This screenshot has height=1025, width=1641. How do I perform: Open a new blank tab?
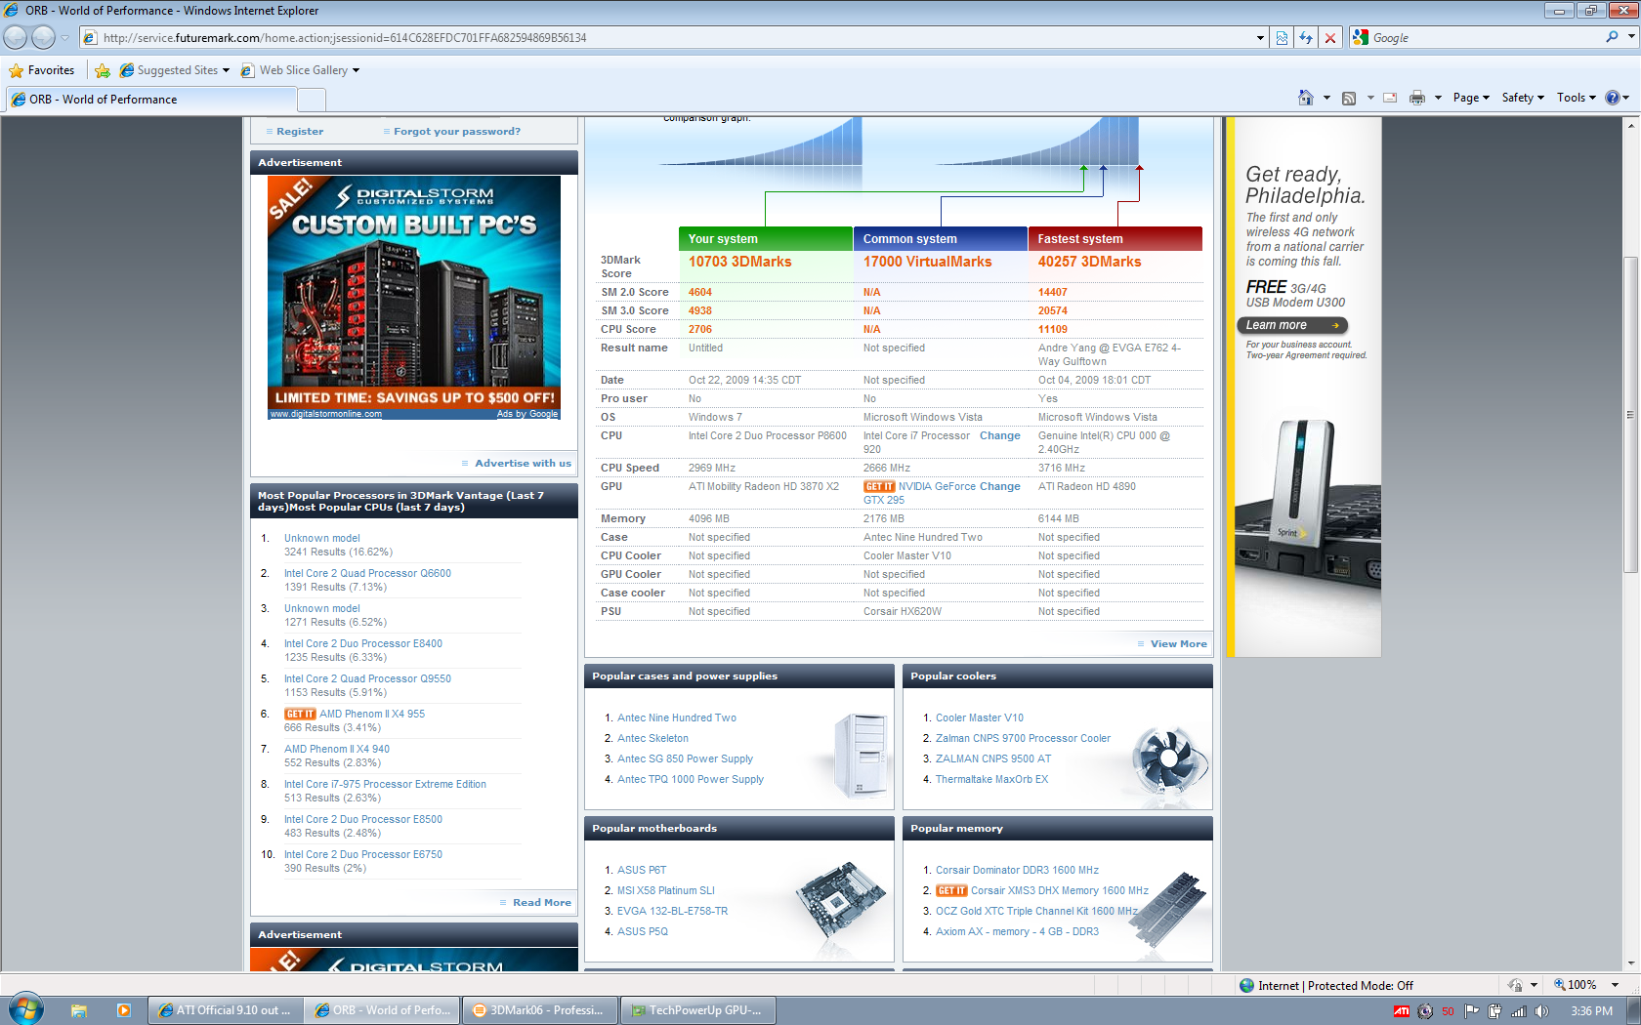[311, 100]
